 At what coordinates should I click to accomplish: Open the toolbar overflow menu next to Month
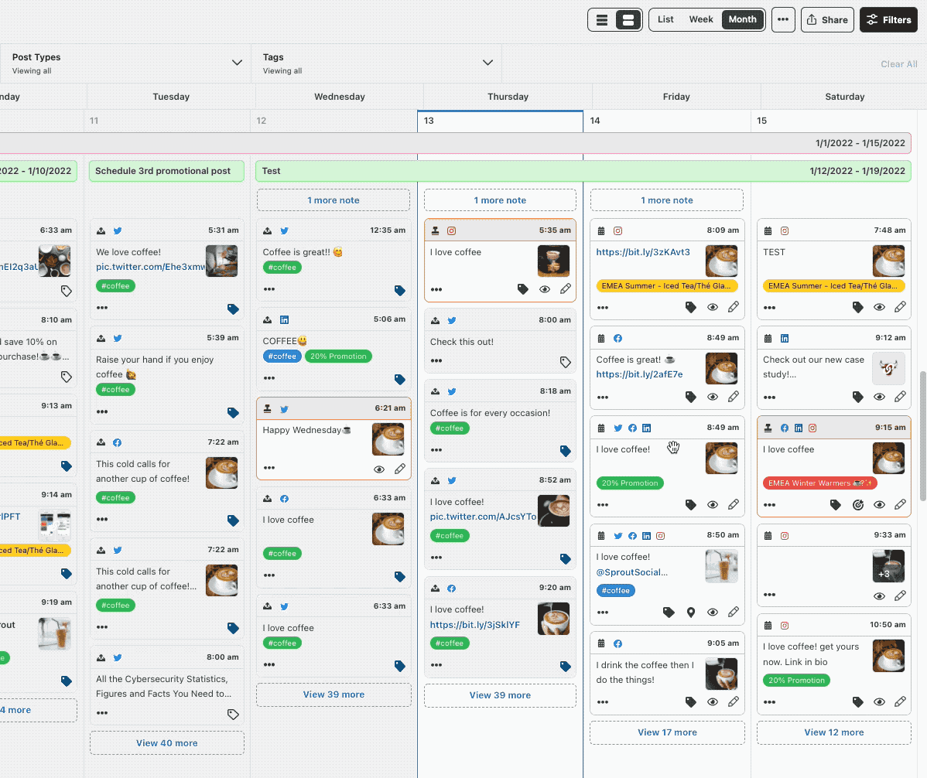coord(783,19)
